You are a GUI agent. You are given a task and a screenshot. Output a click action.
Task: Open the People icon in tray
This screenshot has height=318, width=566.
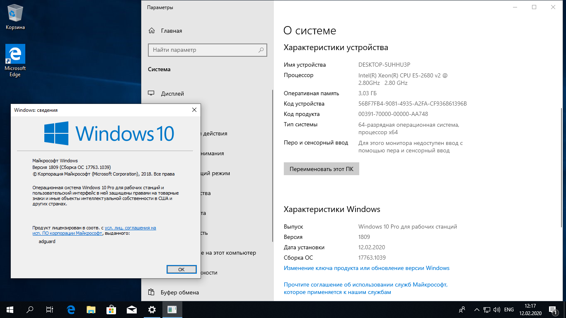[462, 310]
